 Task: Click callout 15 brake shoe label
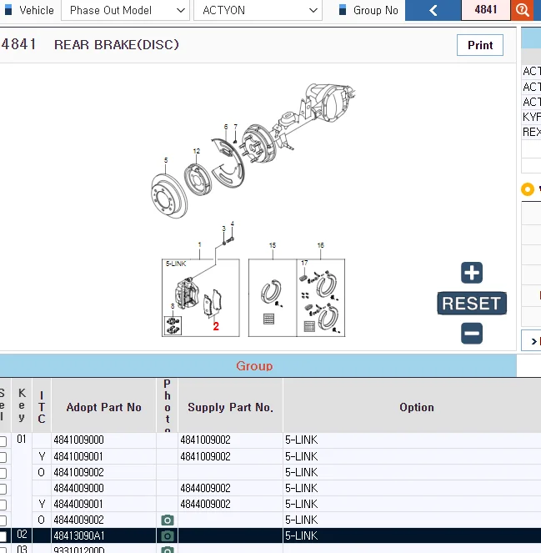click(x=273, y=245)
